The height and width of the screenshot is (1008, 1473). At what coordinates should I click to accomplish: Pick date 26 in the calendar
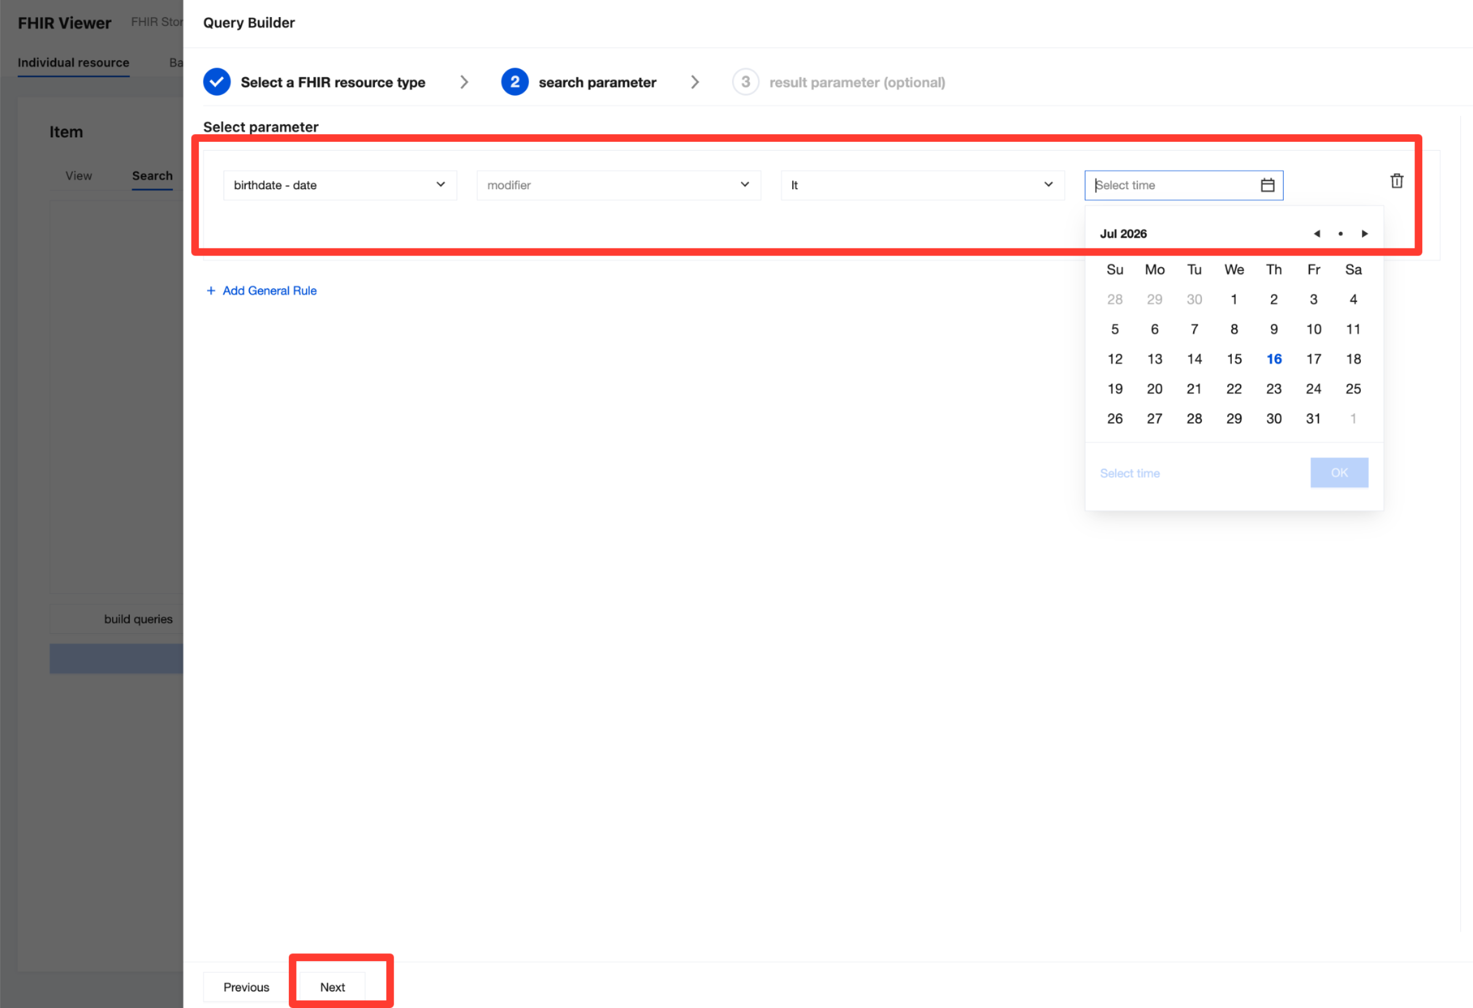click(1115, 419)
